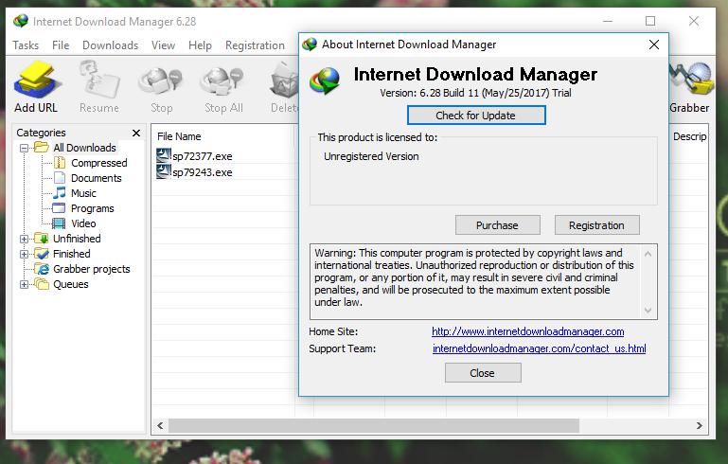
Task: Click the partially hidden Delete toolbar icon
Action: pos(284,80)
